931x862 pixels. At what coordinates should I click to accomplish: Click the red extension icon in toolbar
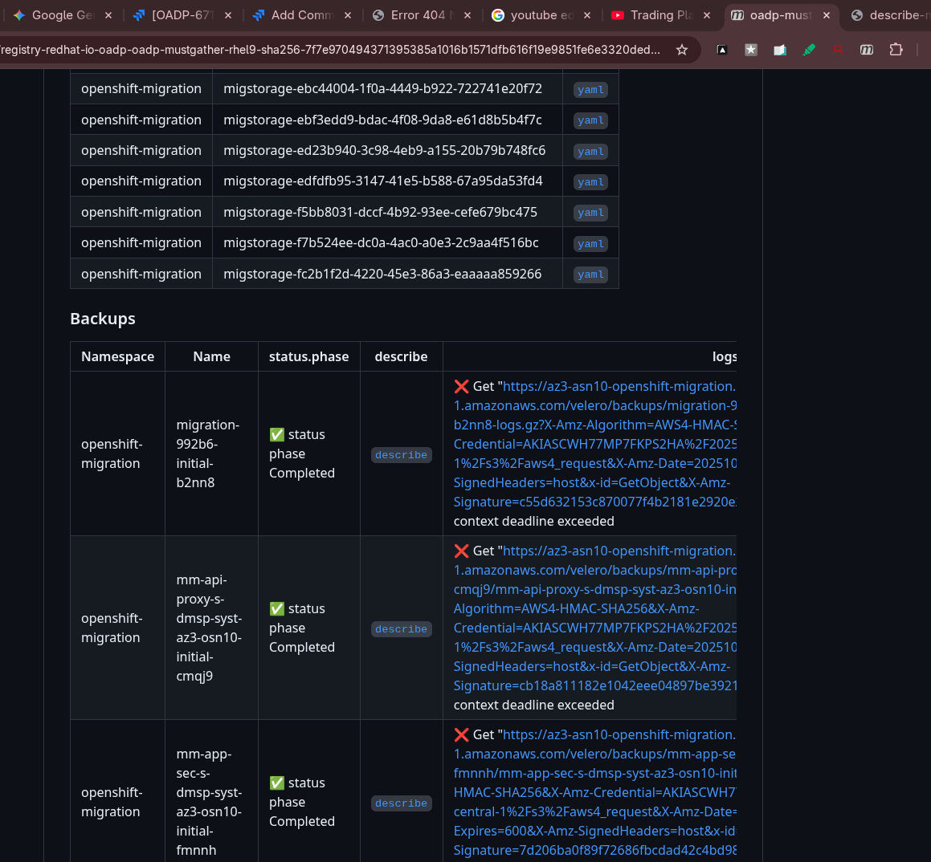point(838,50)
